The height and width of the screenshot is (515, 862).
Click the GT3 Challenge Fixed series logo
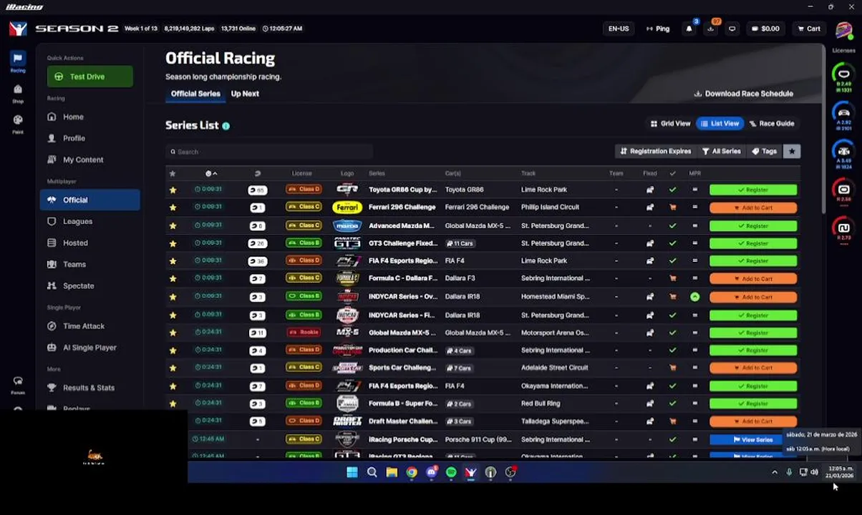click(347, 243)
